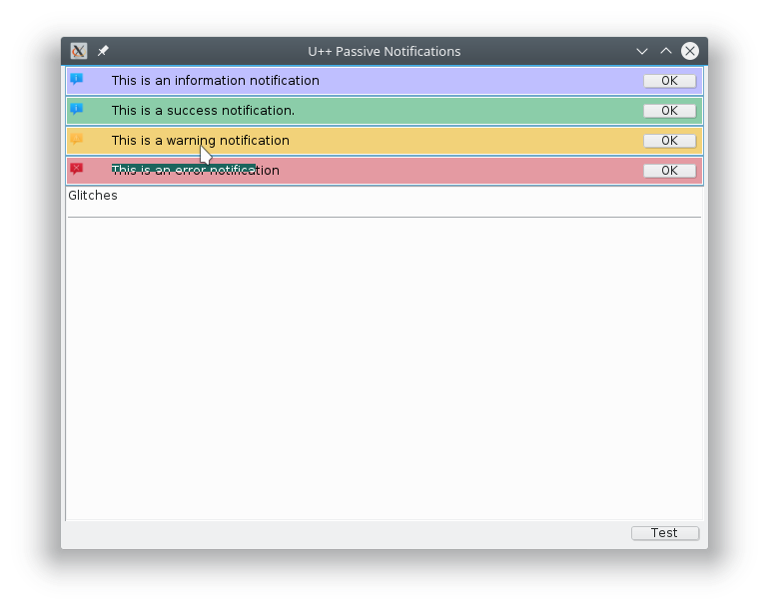Click the blue information notification icon
This screenshot has width=769, height=610.
[x=77, y=80]
